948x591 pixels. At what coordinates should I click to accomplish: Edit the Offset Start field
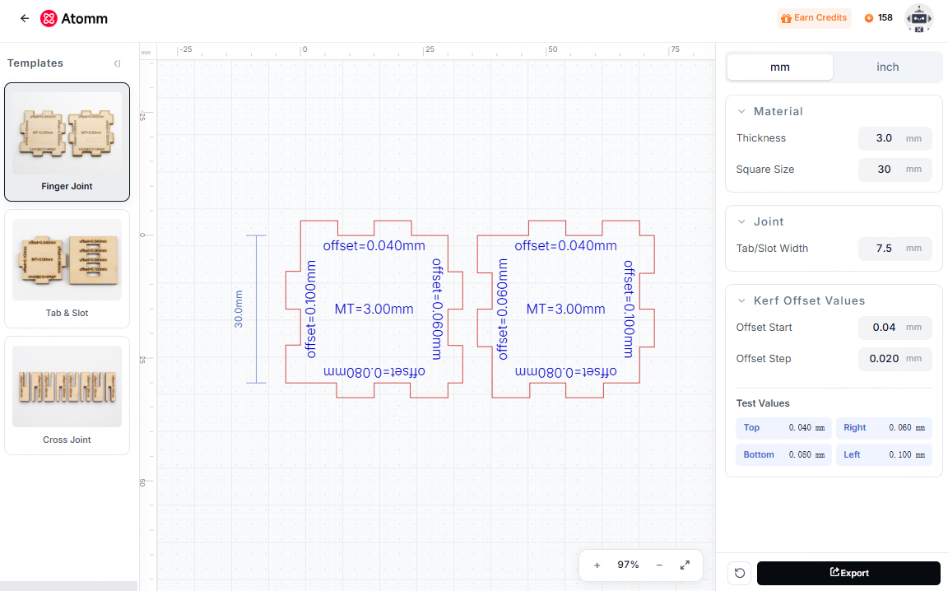895,328
